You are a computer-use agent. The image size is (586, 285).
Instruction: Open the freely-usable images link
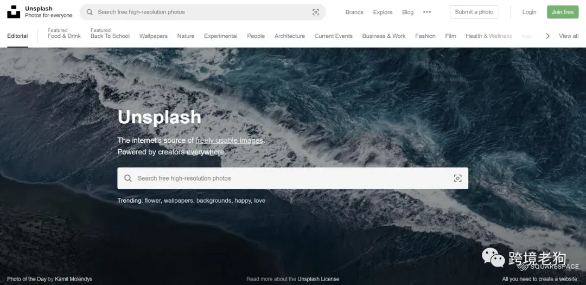(230, 141)
